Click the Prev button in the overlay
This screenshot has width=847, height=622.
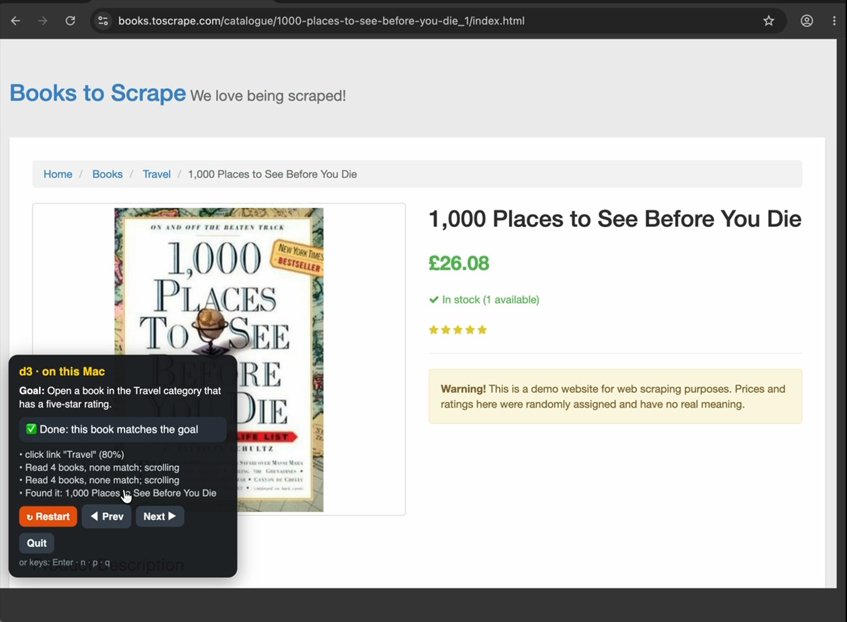tap(107, 517)
